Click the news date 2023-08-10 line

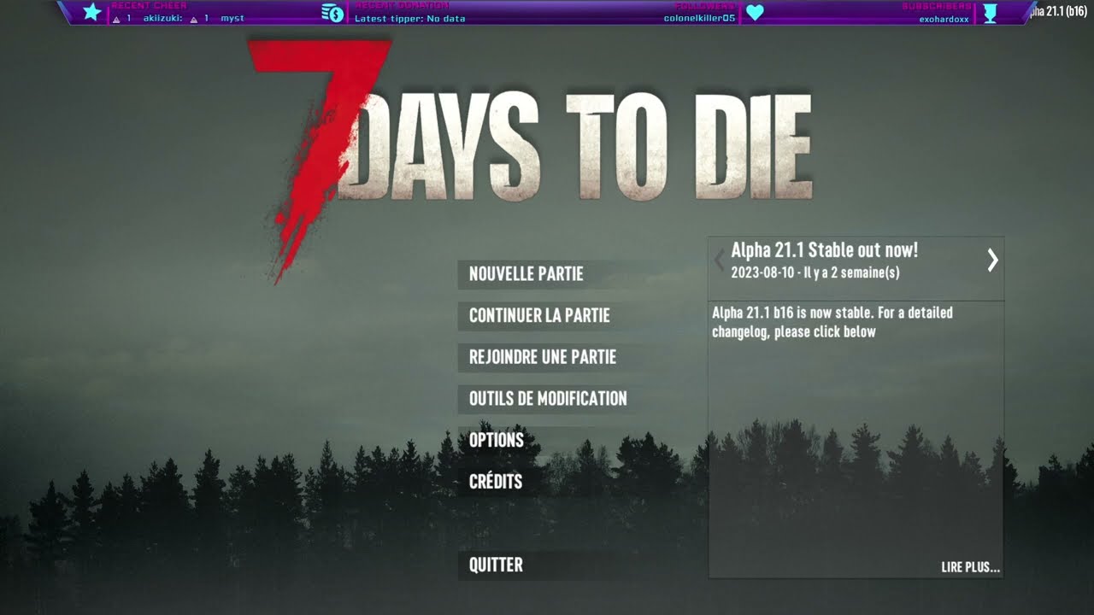point(815,273)
